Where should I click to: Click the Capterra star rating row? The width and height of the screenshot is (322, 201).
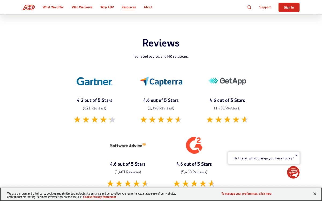point(161,120)
